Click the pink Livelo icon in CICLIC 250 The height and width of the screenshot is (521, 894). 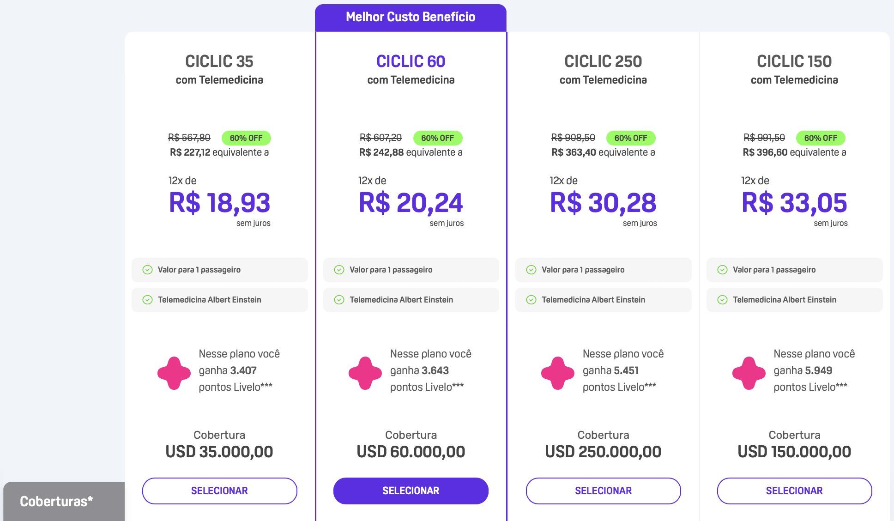pos(558,373)
